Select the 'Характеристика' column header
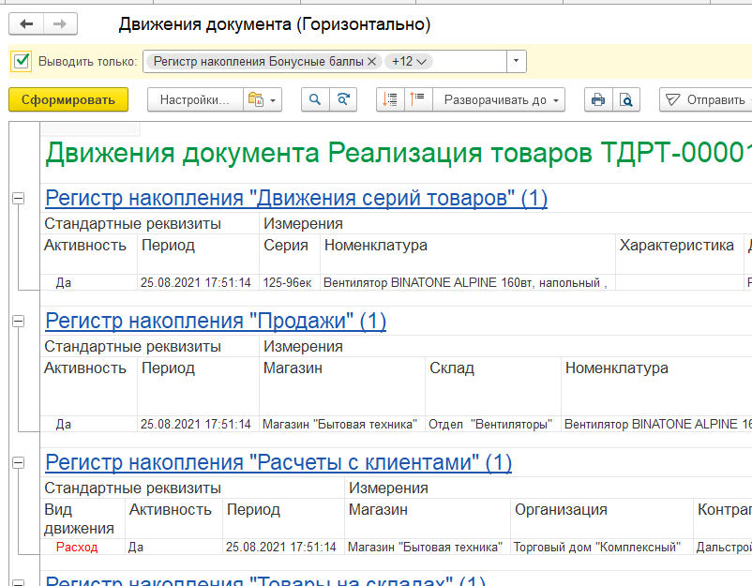Viewport: 752px width, 586px height. 680,254
